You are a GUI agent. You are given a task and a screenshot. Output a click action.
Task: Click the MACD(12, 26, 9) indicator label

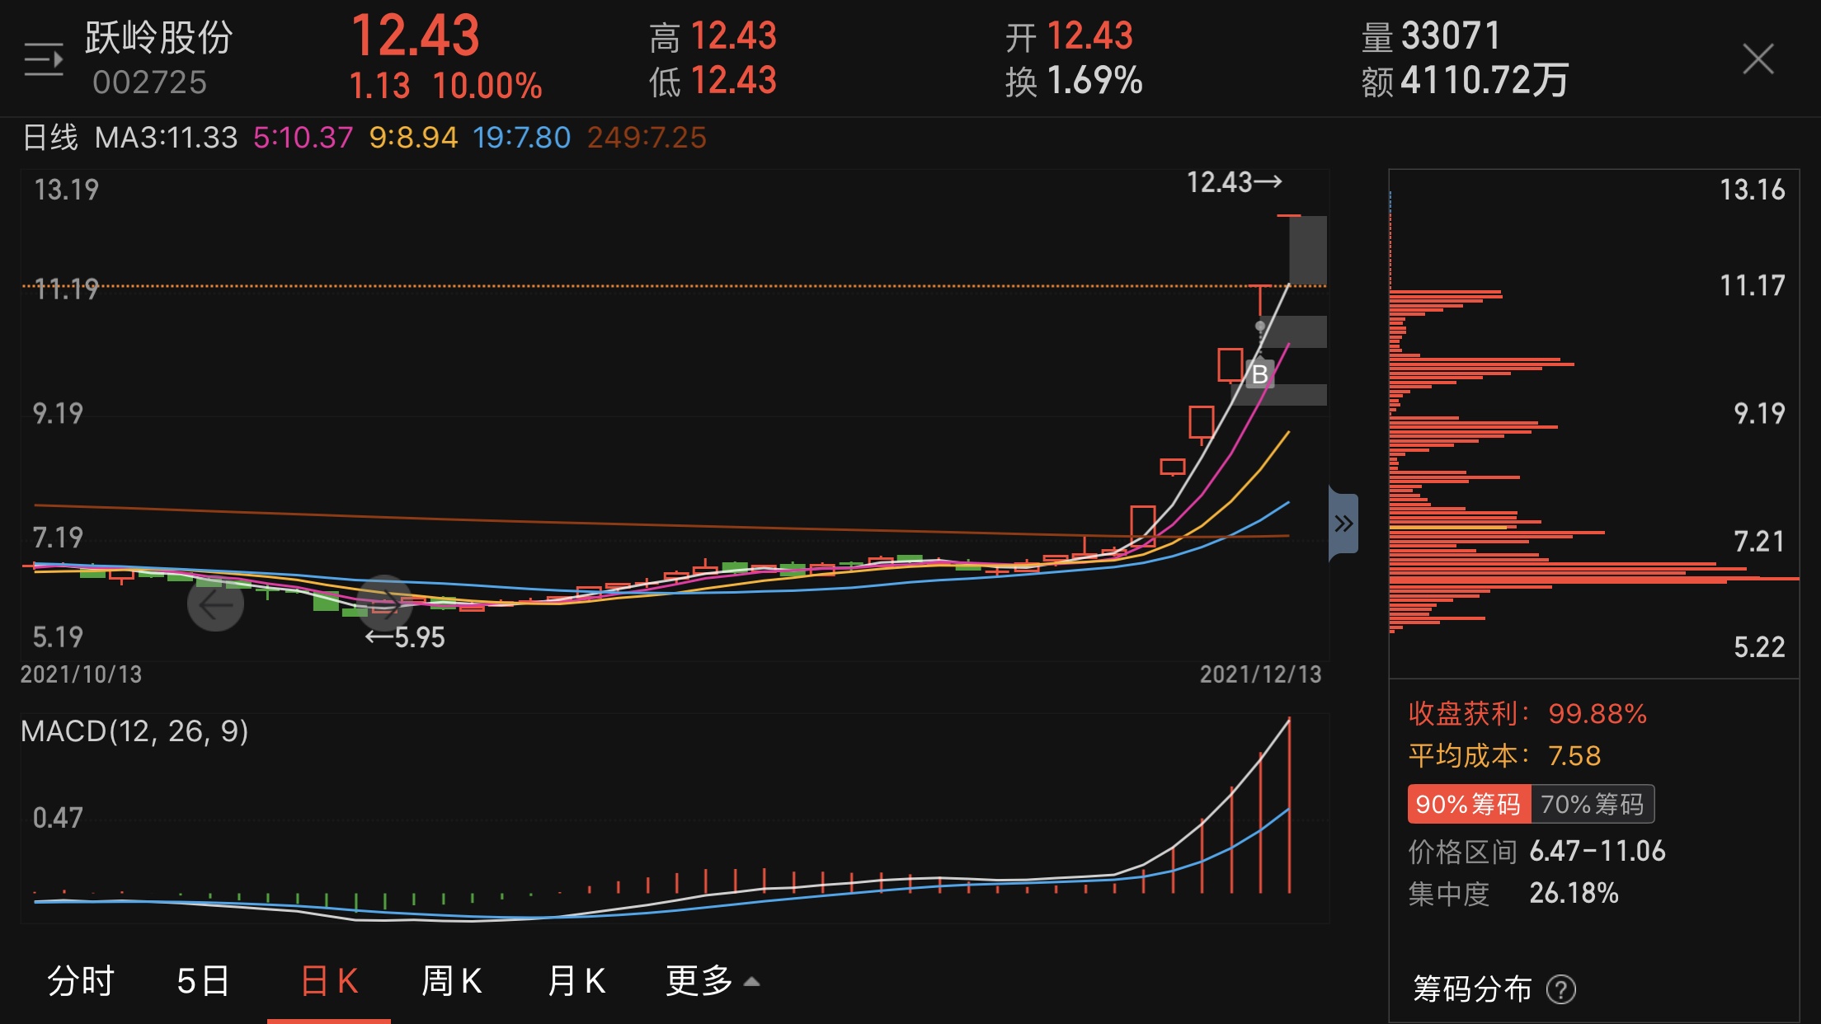(134, 731)
